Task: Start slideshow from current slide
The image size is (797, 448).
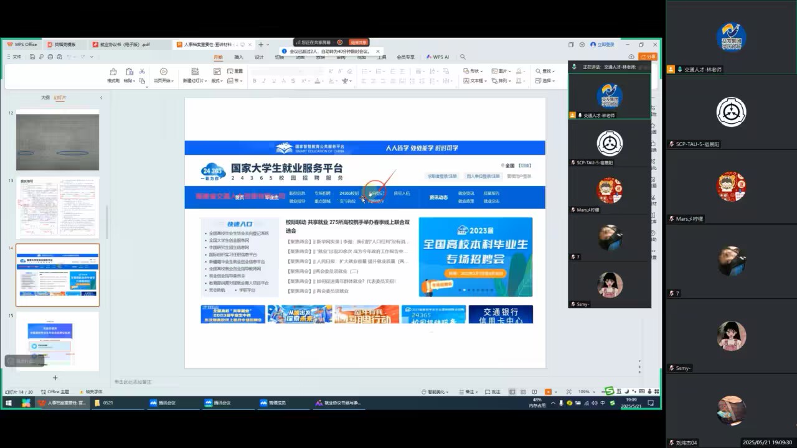Action: pyautogui.click(x=163, y=75)
